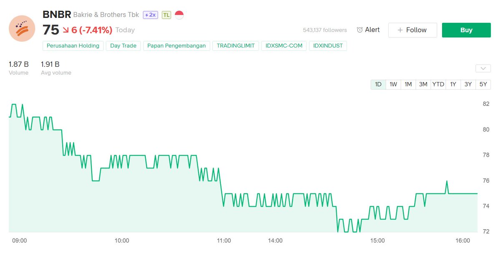Click the 74 price axis label

click(x=486, y=206)
